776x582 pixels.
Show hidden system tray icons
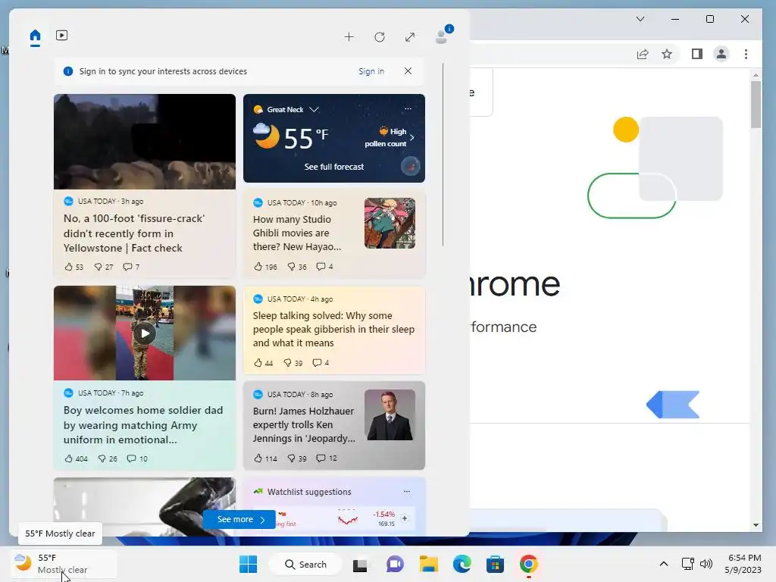[664, 564]
